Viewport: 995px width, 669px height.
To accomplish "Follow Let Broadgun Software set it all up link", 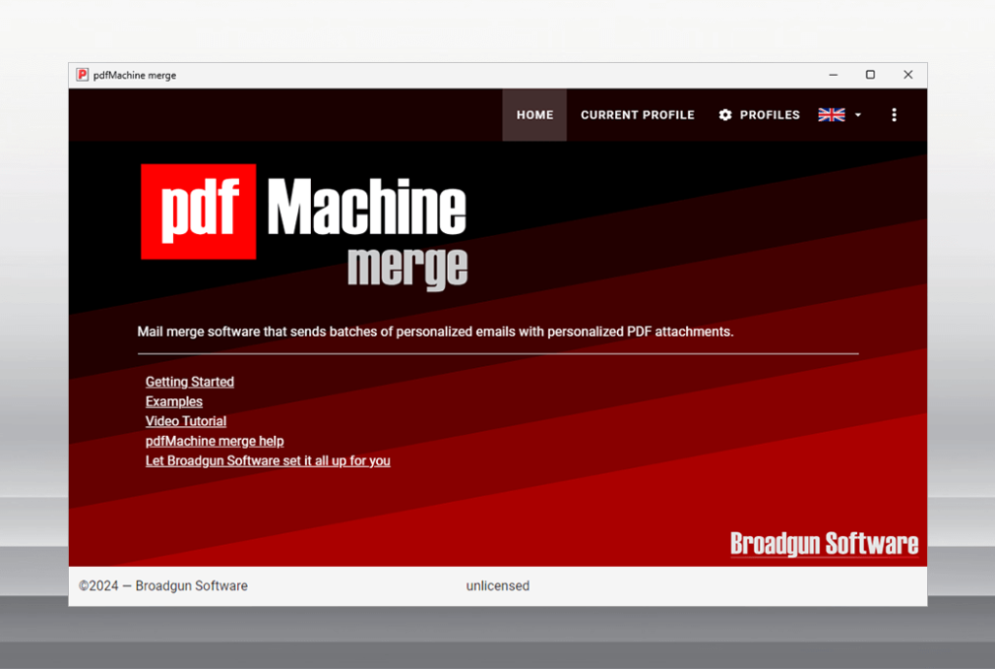I will (268, 460).
